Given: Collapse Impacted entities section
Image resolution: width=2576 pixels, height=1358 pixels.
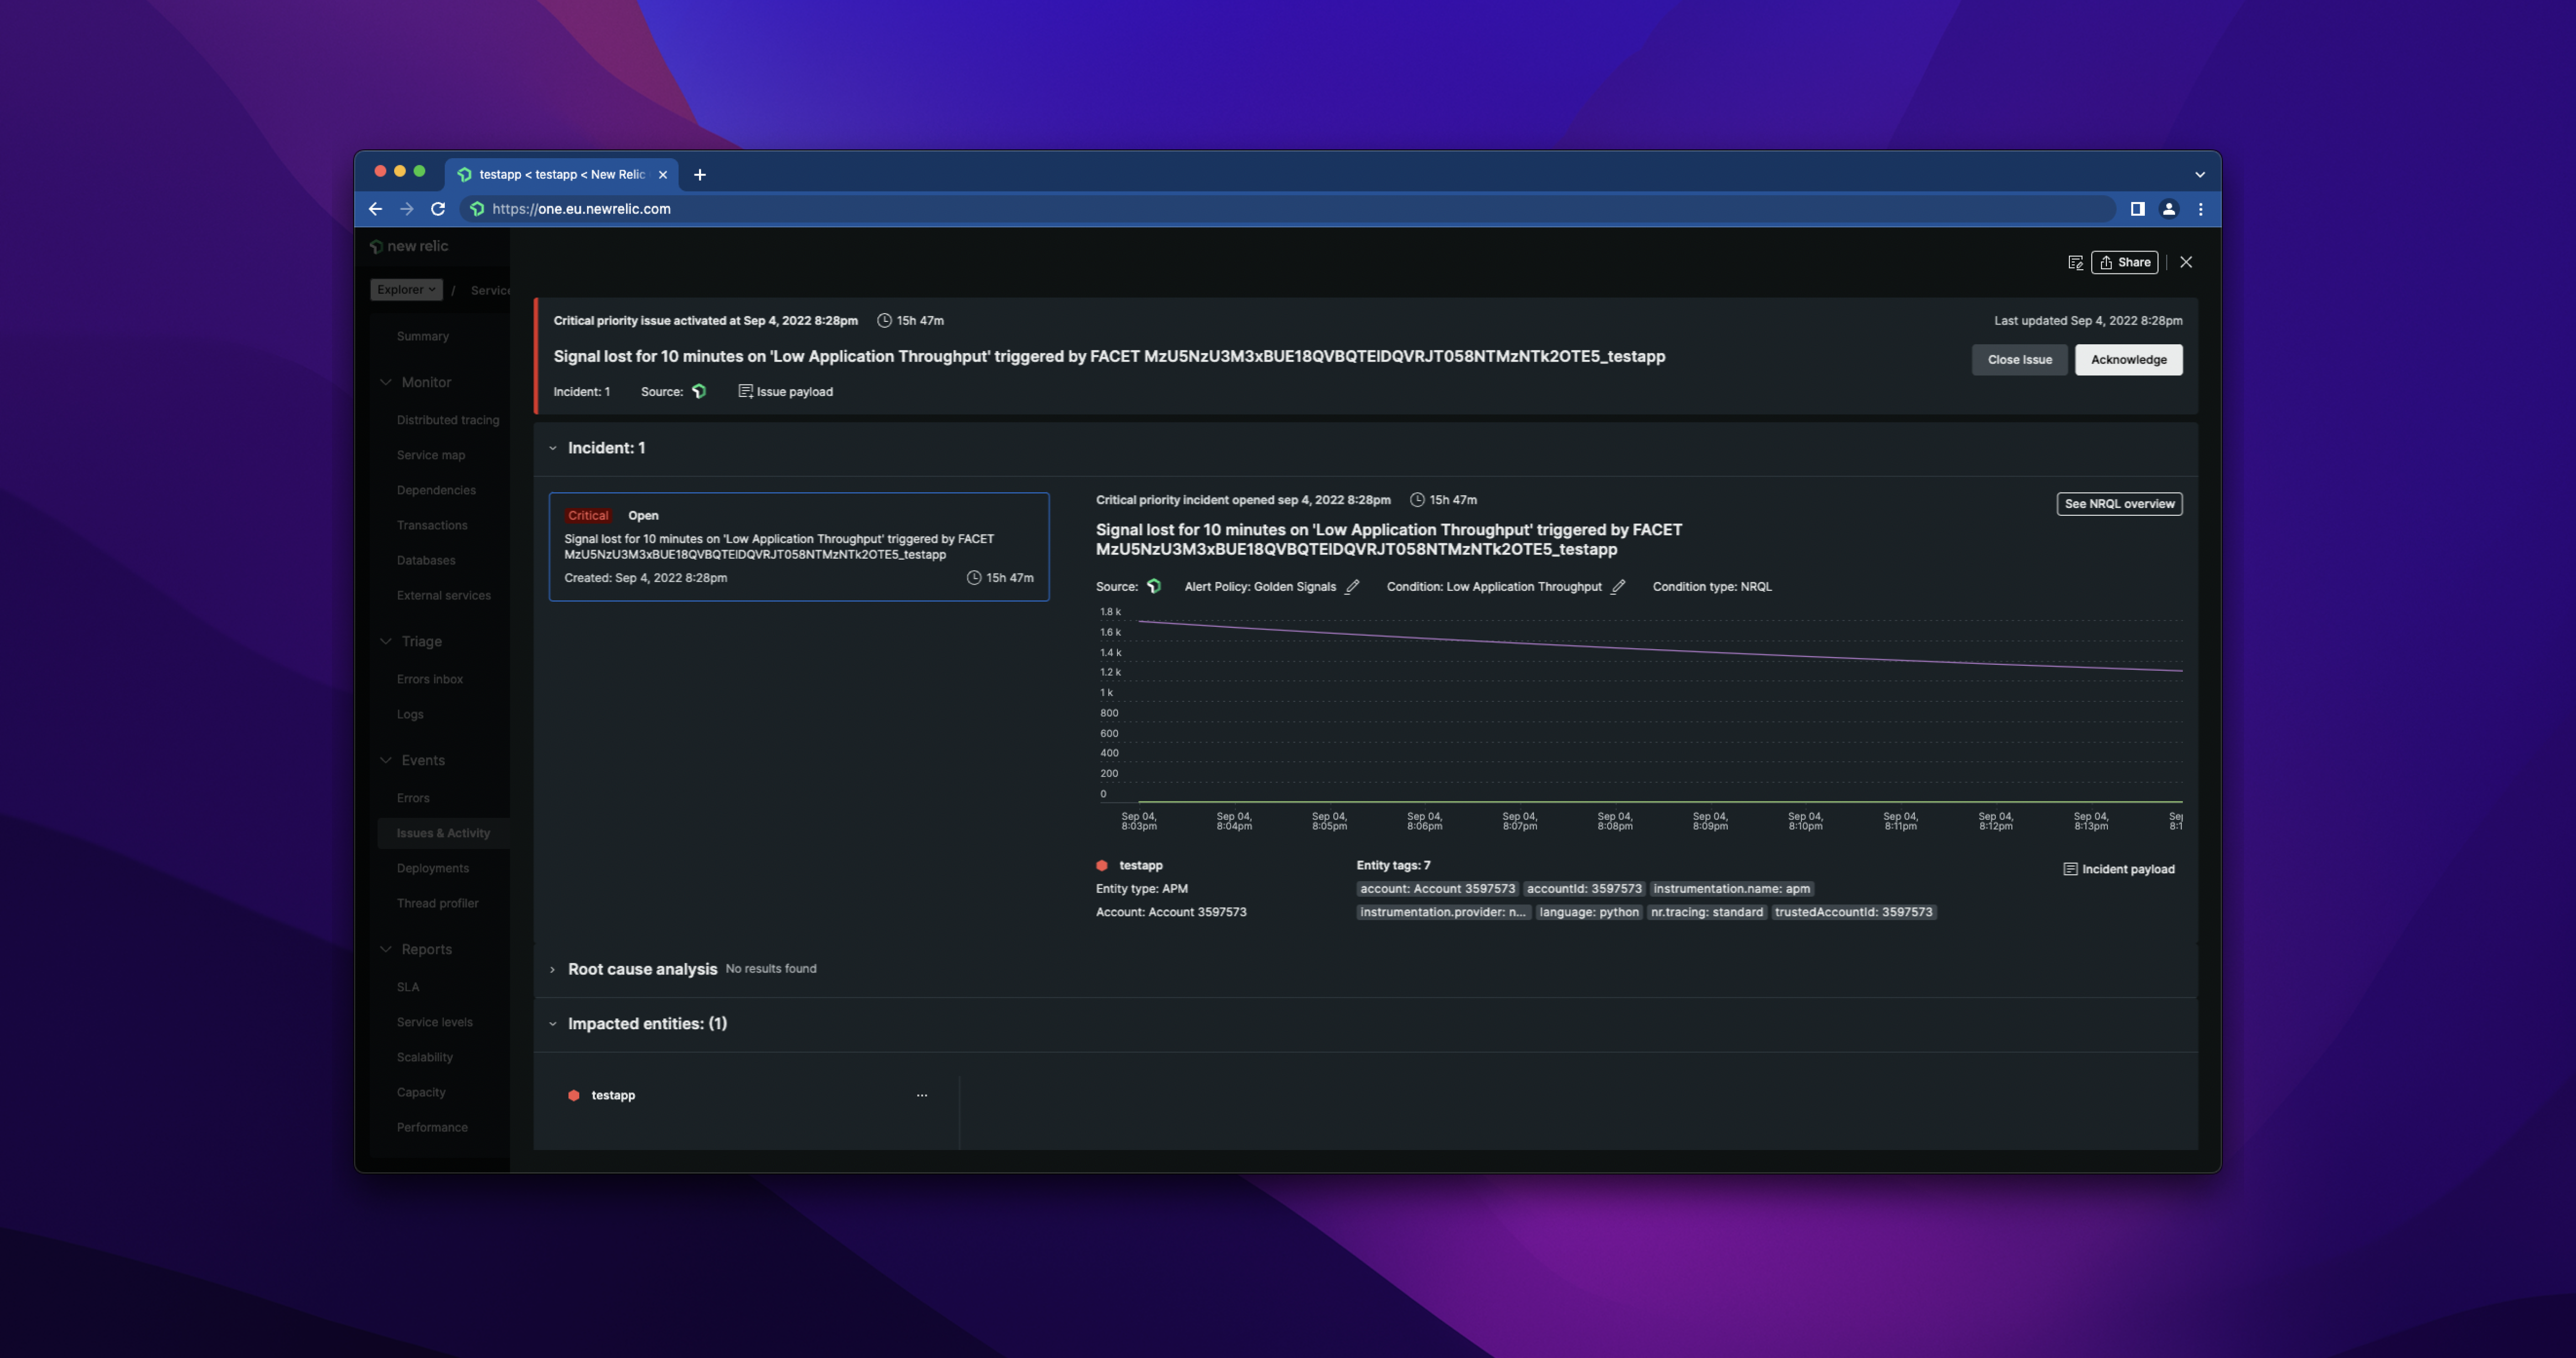Looking at the screenshot, I should [x=553, y=1024].
